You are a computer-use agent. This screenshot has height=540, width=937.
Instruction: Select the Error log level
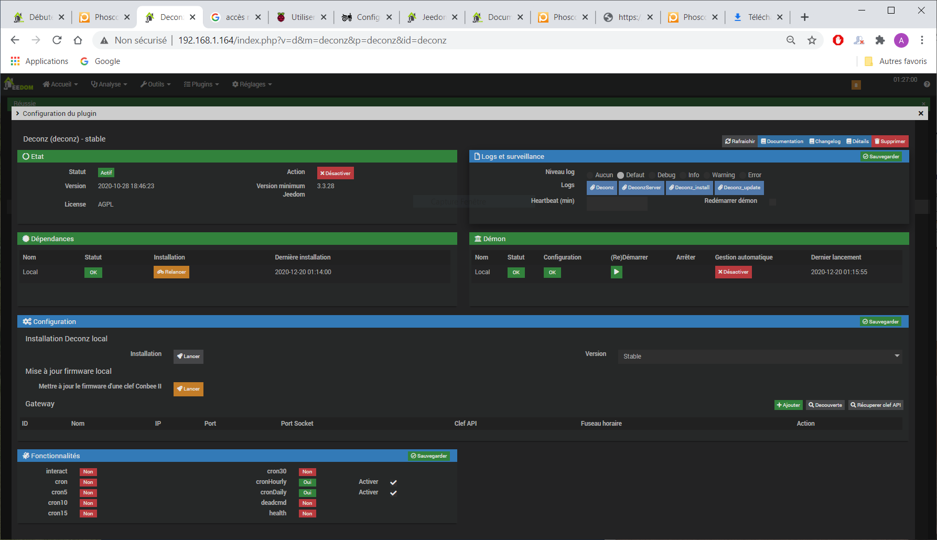click(742, 175)
